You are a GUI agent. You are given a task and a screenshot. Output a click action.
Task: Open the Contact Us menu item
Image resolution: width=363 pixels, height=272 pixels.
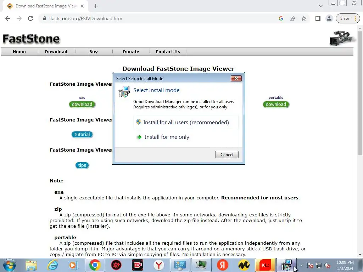(168, 52)
